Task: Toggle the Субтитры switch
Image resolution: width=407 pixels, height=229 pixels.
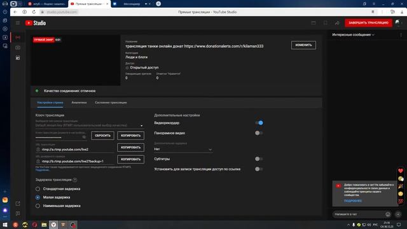Action: click(259, 158)
